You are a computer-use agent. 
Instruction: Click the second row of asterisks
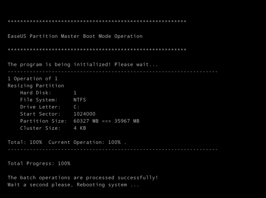(x=97, y=50)
